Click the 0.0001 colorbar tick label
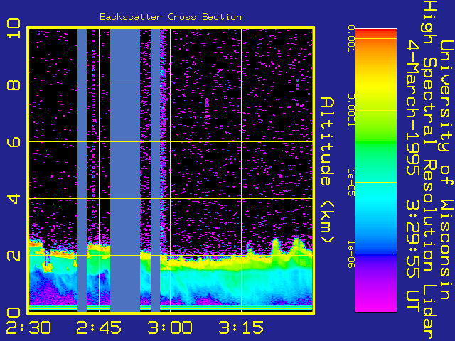The width and height of the screenshot is (455, 341). click(x=351, y=110)
